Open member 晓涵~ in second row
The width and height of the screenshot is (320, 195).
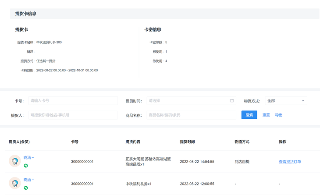[x=28, y=180]
